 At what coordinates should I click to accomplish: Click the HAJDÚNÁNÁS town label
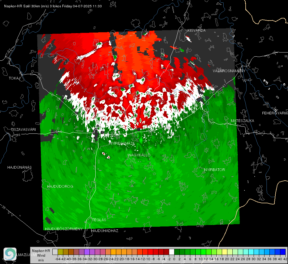coord(19,167)
